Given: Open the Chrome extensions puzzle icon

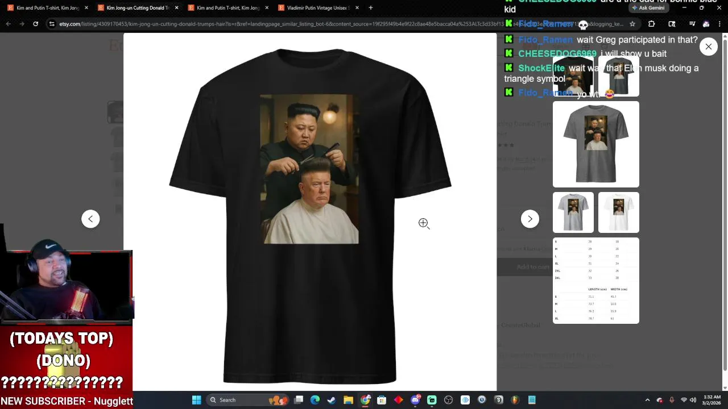Looking at the screenshot, I should coord(652,24).
